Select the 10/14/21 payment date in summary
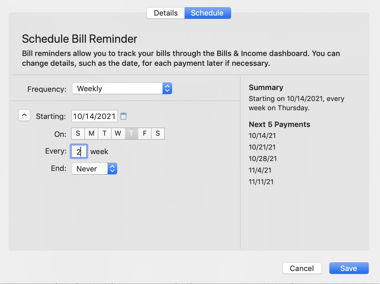 click(x=262, y=135)
